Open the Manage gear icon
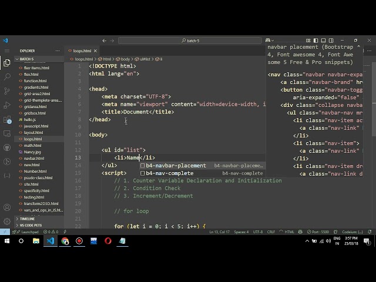 pos(7,221)
